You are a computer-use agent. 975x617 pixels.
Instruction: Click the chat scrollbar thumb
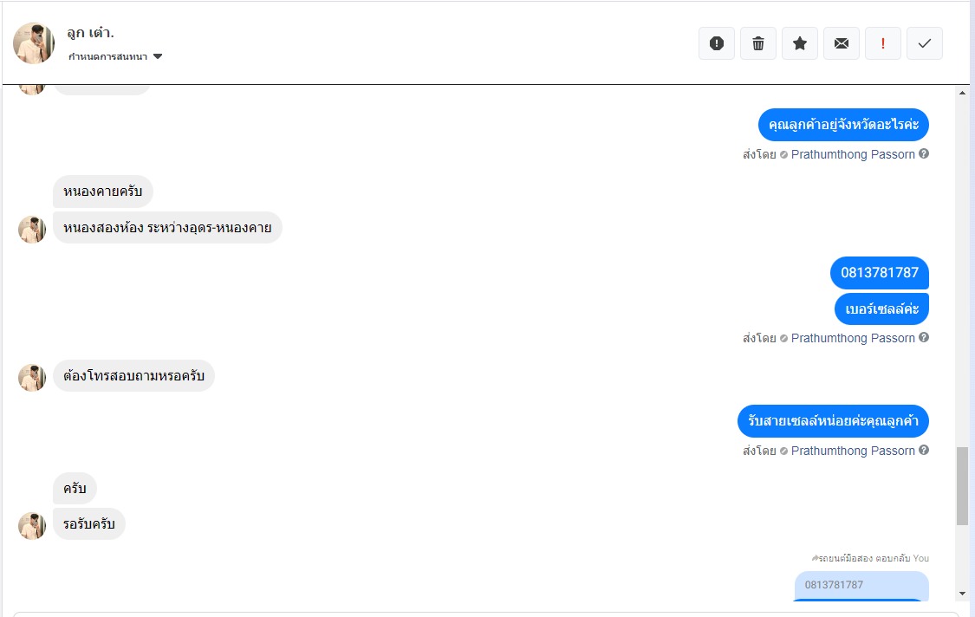[962, 485]
